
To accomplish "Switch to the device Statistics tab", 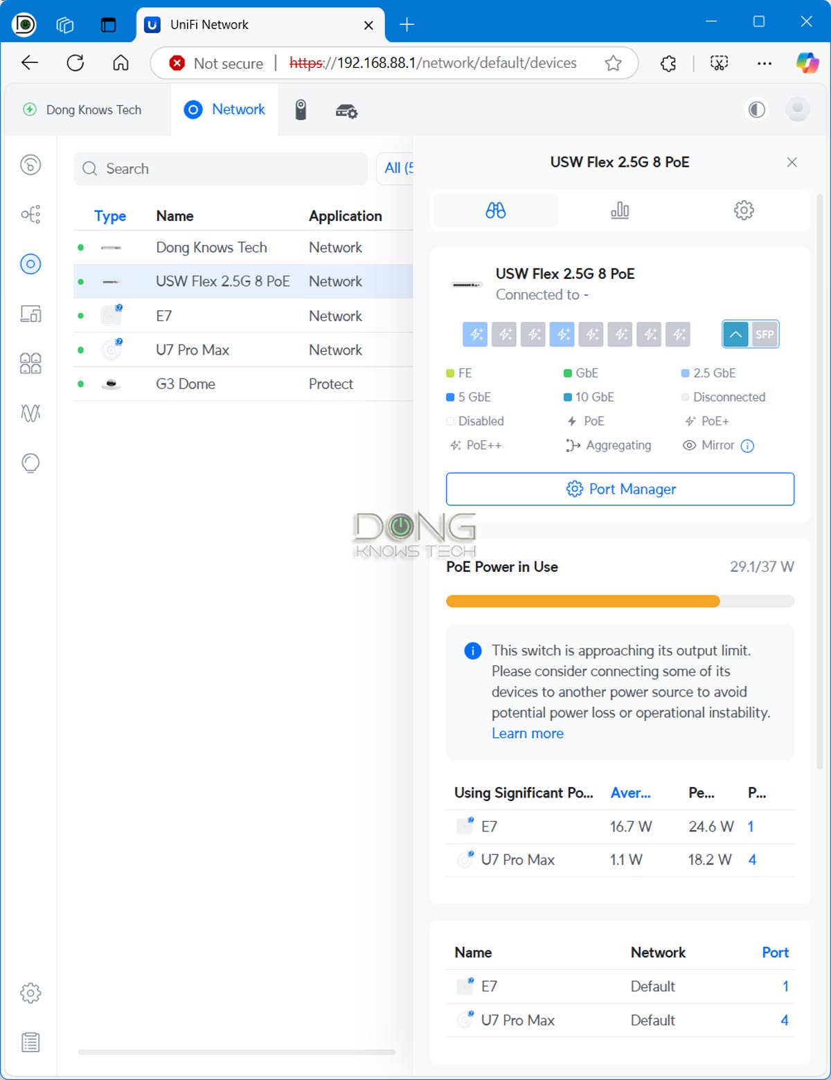I will point(620,210).
